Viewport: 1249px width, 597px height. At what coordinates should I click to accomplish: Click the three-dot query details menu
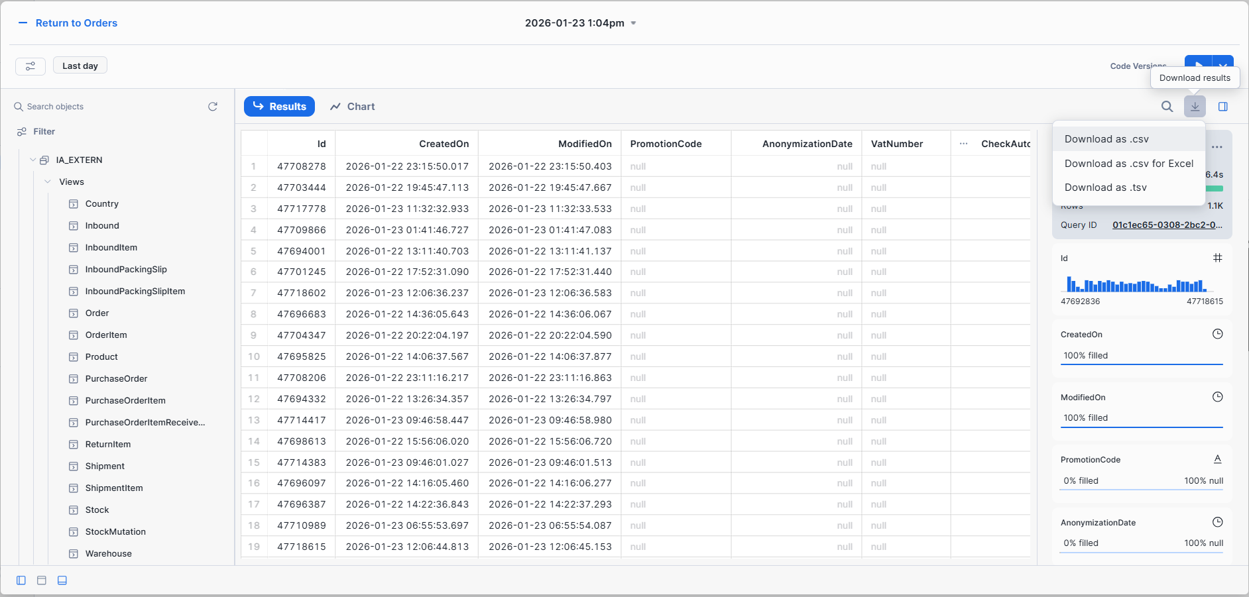click(x=1217, y=147)
